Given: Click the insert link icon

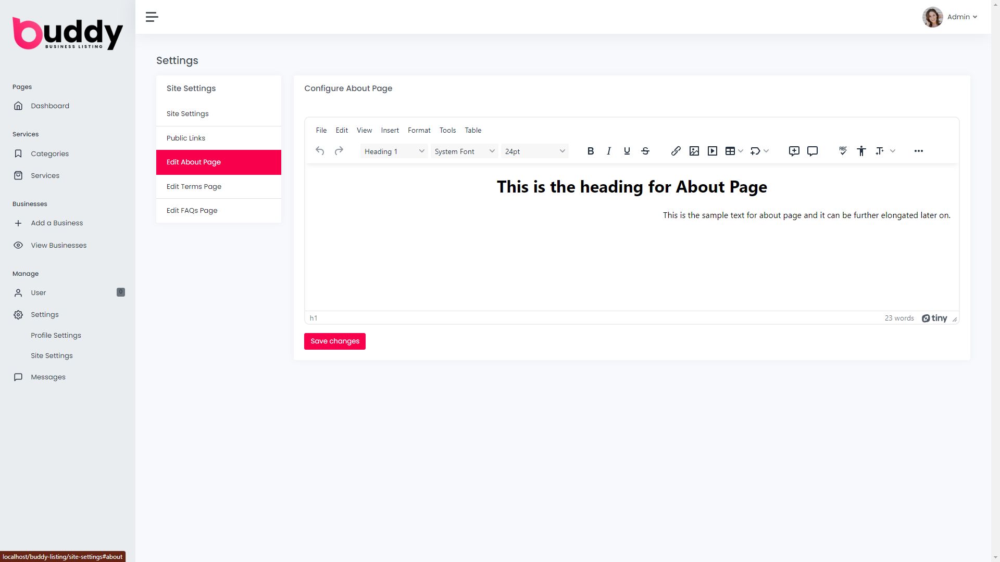Looking at the screenshot, I should pyautogui.click(x=676, y=151).
